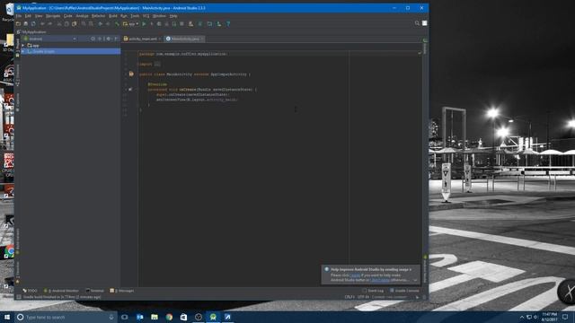Find in file toolbar icon
The width and height of the screenshot is (575, 323).
[x=84, y=24]
